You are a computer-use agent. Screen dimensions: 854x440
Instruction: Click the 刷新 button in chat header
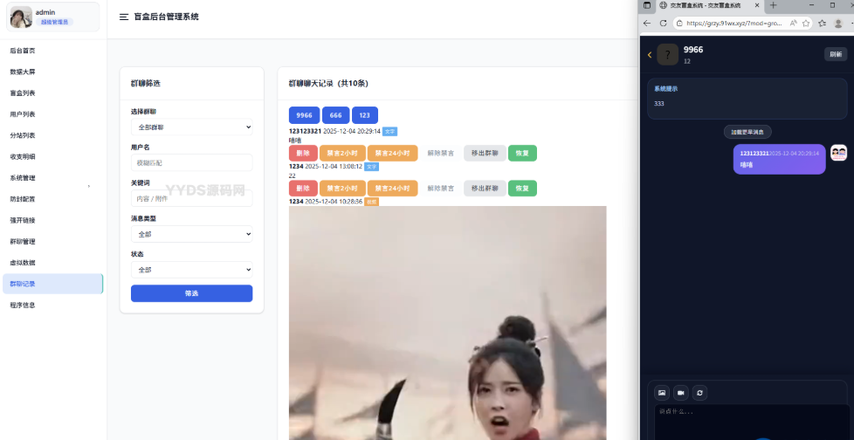pos(835,54)
